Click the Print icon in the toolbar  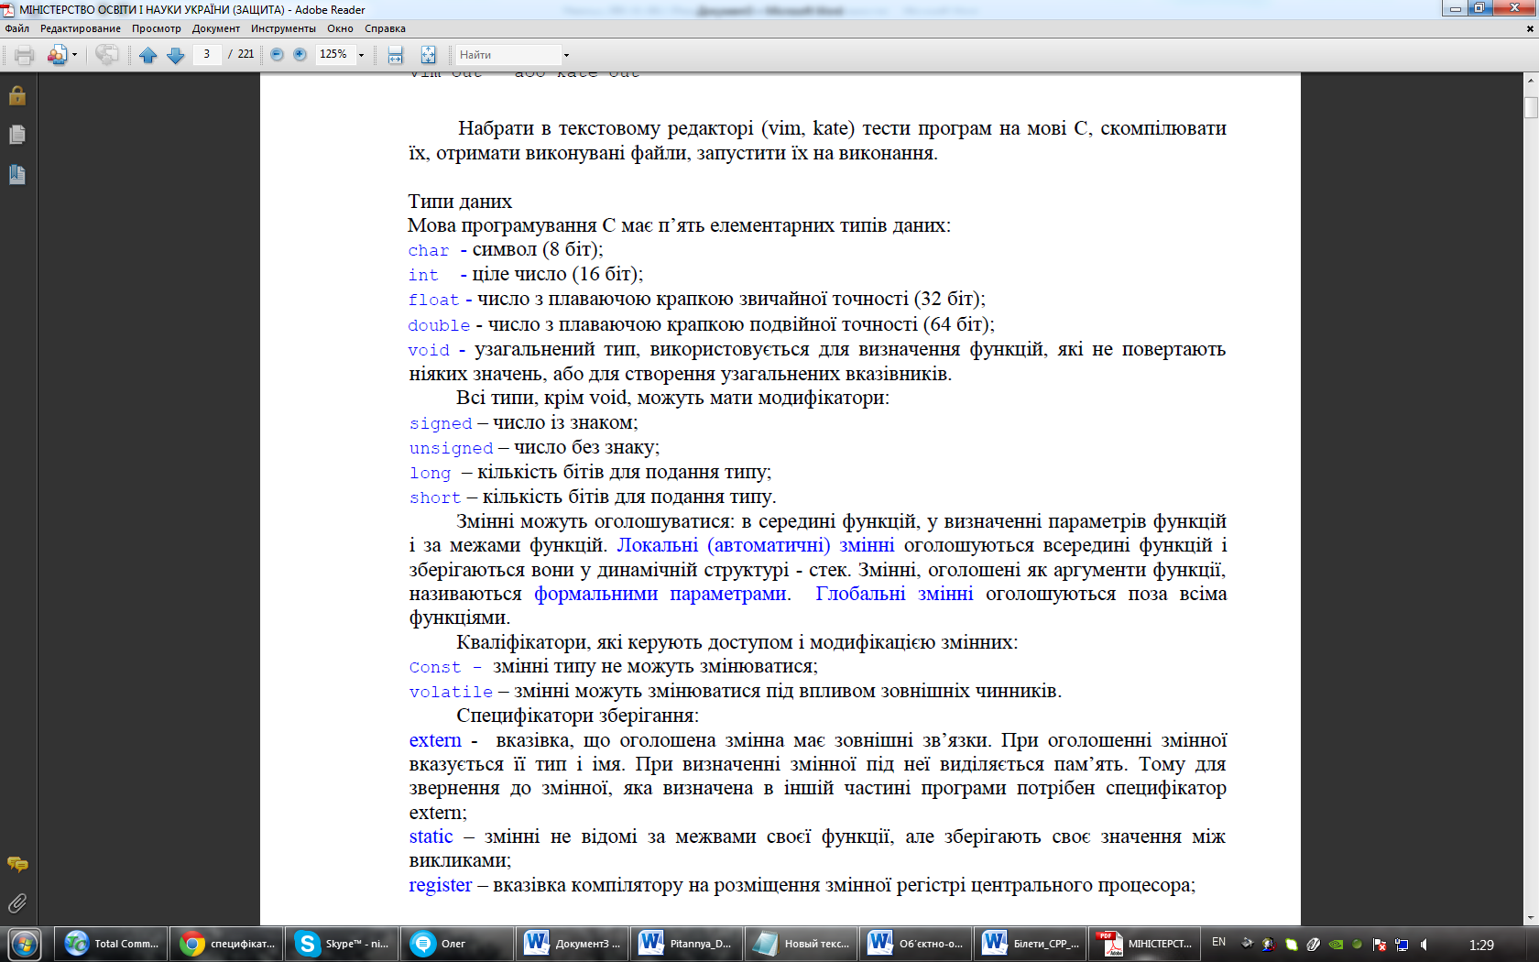(x=24, y=55)
